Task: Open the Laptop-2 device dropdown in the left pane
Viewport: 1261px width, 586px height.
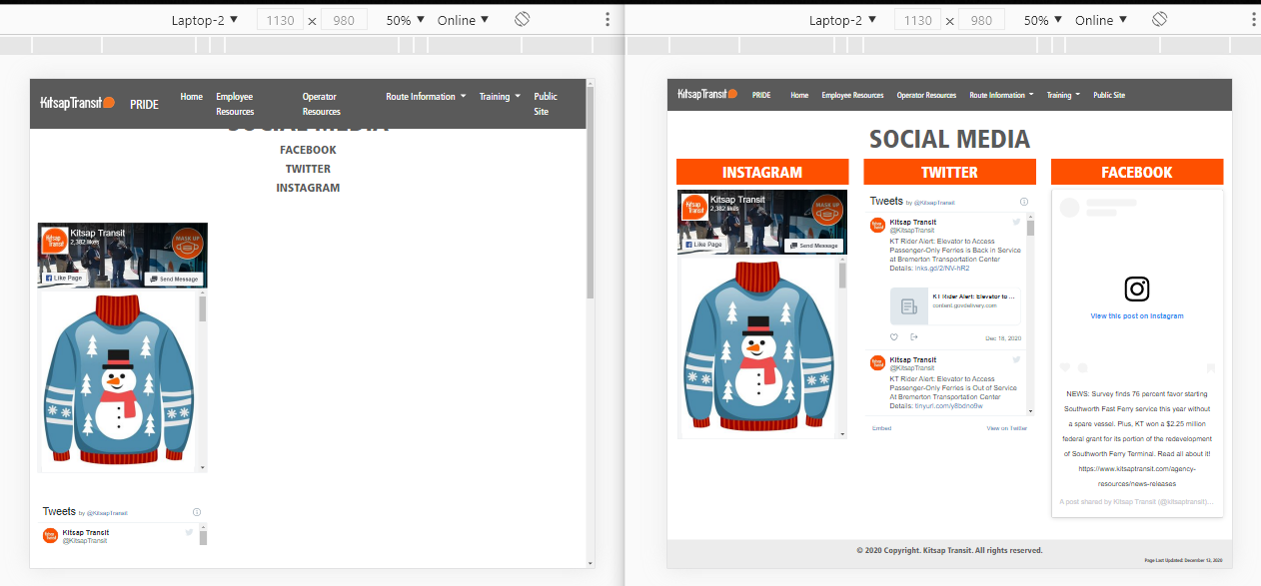Action: [204, 20]
